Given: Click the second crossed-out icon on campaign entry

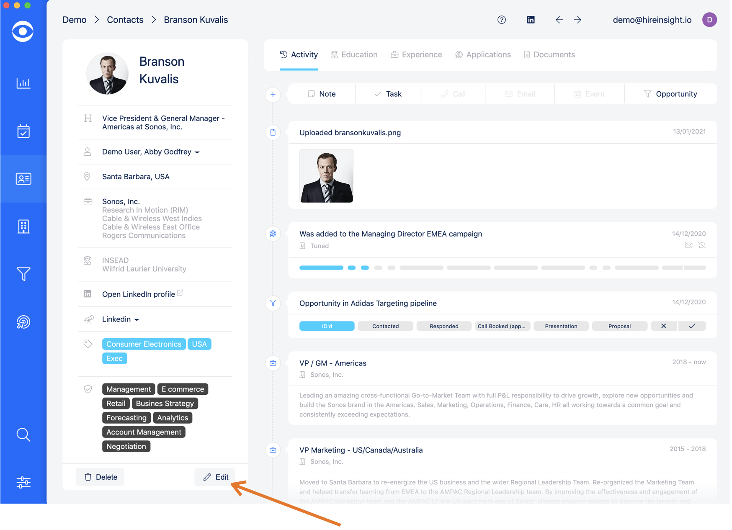Looking at the screenshot, I should coord(702,245).
